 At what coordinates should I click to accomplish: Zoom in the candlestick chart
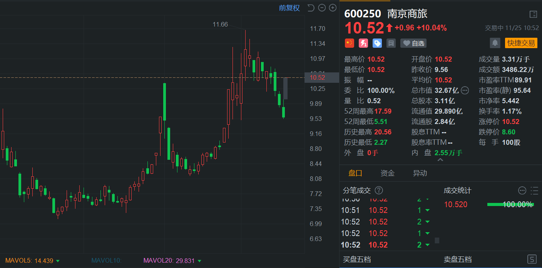333,8
